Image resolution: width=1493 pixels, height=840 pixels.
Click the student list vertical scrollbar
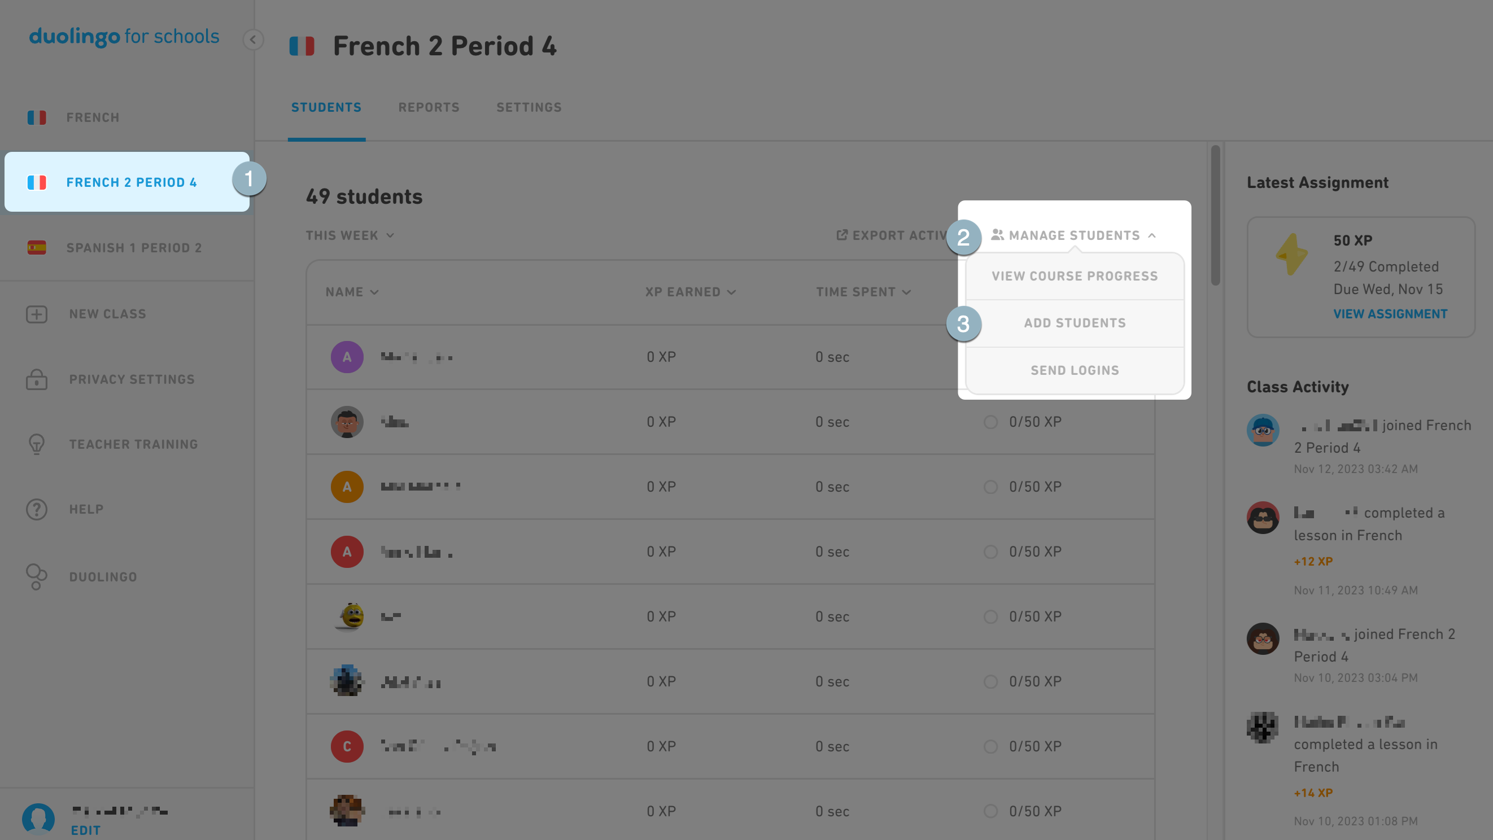(1215, 215)
